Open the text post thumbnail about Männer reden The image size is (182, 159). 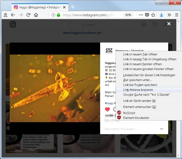tap(31, 144)
